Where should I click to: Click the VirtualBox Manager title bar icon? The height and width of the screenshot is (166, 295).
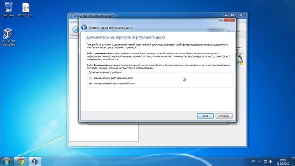click(71, 16)
